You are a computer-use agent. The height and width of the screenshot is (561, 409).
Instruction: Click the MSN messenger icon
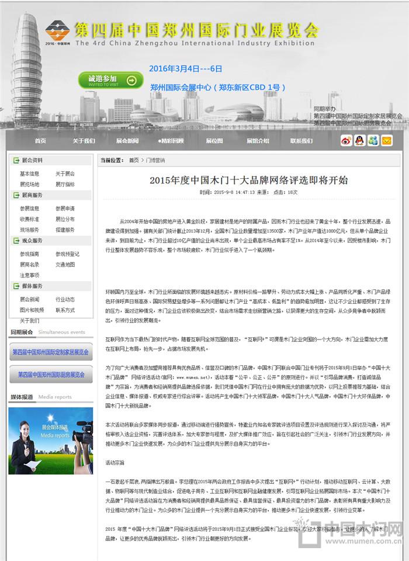(x=373, y=141)
